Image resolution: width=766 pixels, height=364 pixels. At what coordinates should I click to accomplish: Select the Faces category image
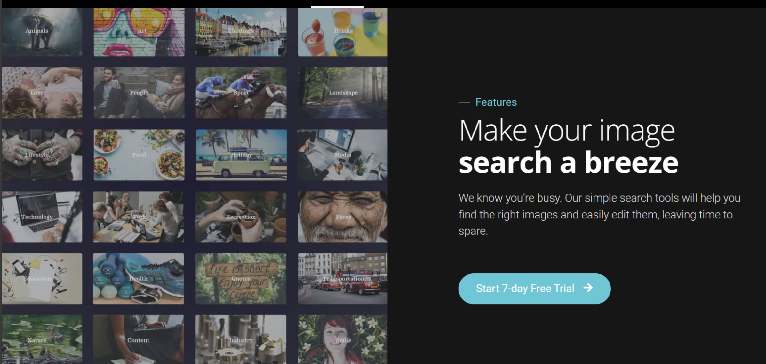point(343,217)
